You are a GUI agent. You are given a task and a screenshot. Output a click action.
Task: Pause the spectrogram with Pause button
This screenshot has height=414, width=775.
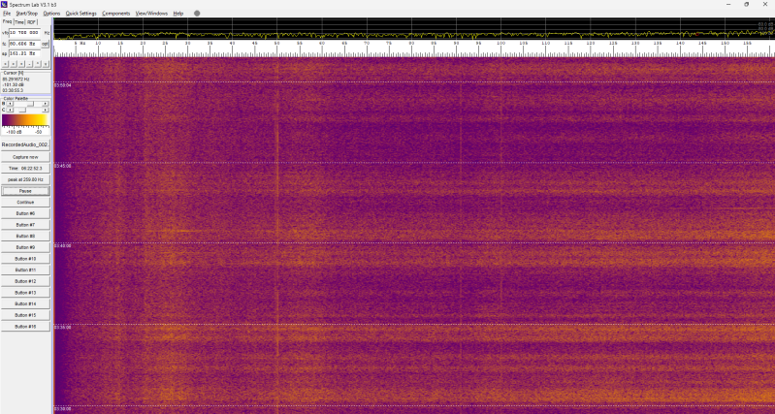pos(25,191)
